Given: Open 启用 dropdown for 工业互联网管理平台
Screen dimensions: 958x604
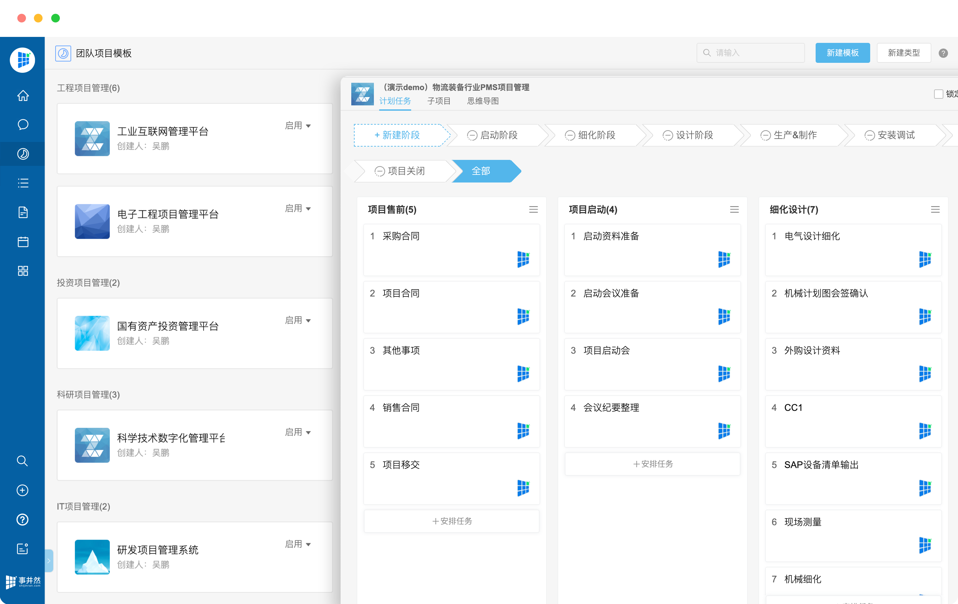Looking at the screenshot, I should [x=298, y=126].
